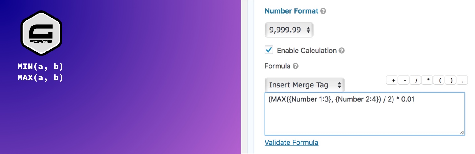Insert division slash operator
Viewport: 475px width, 154px height.
pos(416,81)
